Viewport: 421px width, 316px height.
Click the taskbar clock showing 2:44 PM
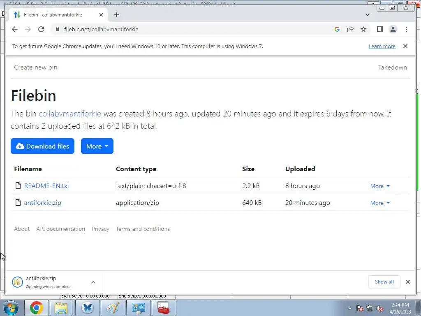[x=400, y=308]
